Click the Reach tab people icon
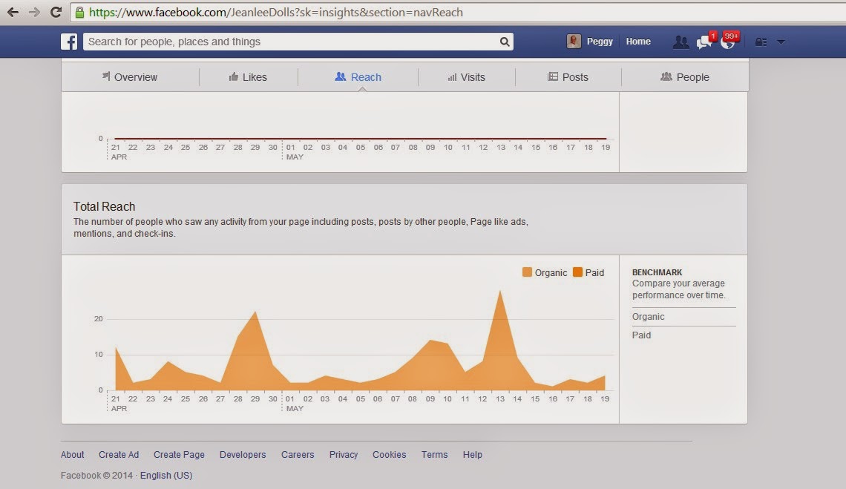The image size is (846, 489). click(x=341, y=76)
